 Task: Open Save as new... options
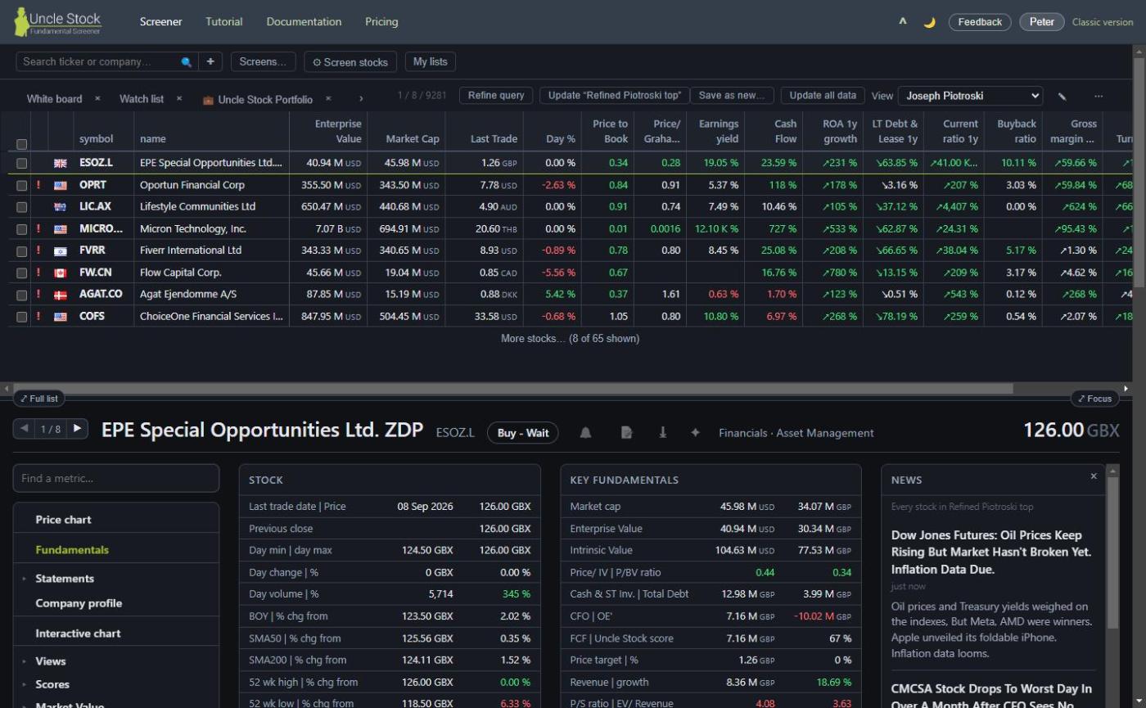732,96
